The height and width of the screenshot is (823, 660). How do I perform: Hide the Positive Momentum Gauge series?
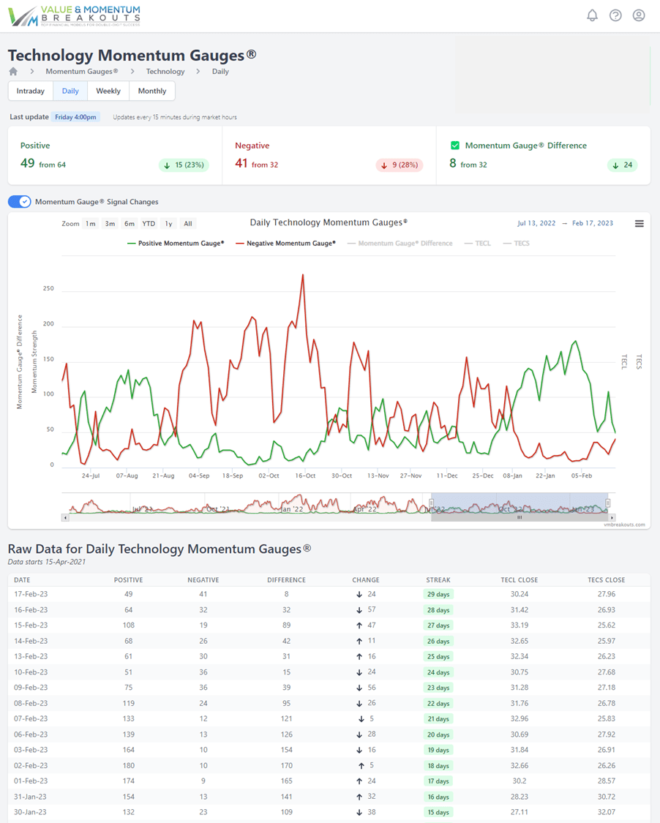pyautogui.click(x=181, y=243)
